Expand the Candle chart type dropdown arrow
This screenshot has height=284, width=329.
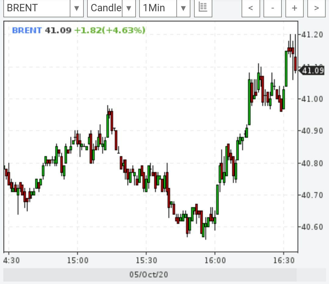[129, 9]
